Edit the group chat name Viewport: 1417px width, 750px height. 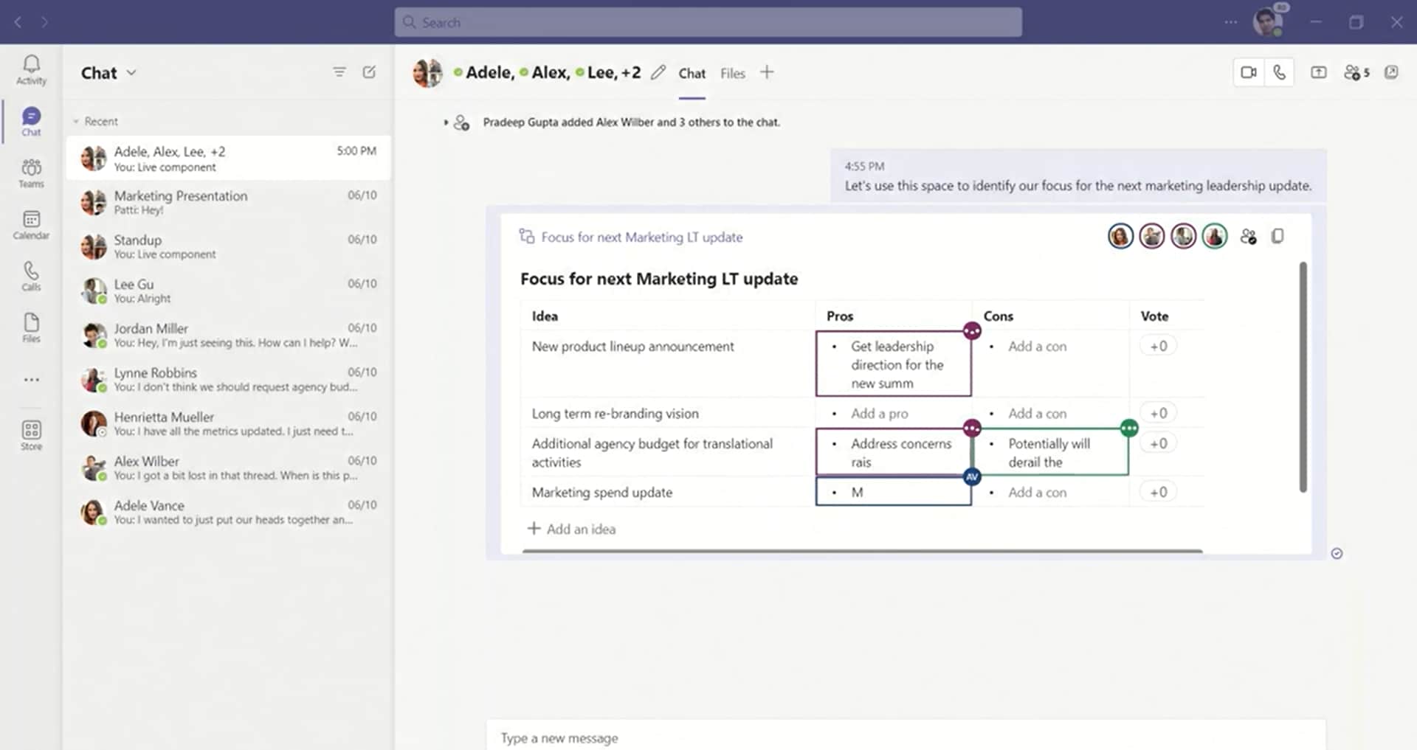coord(658,72)
